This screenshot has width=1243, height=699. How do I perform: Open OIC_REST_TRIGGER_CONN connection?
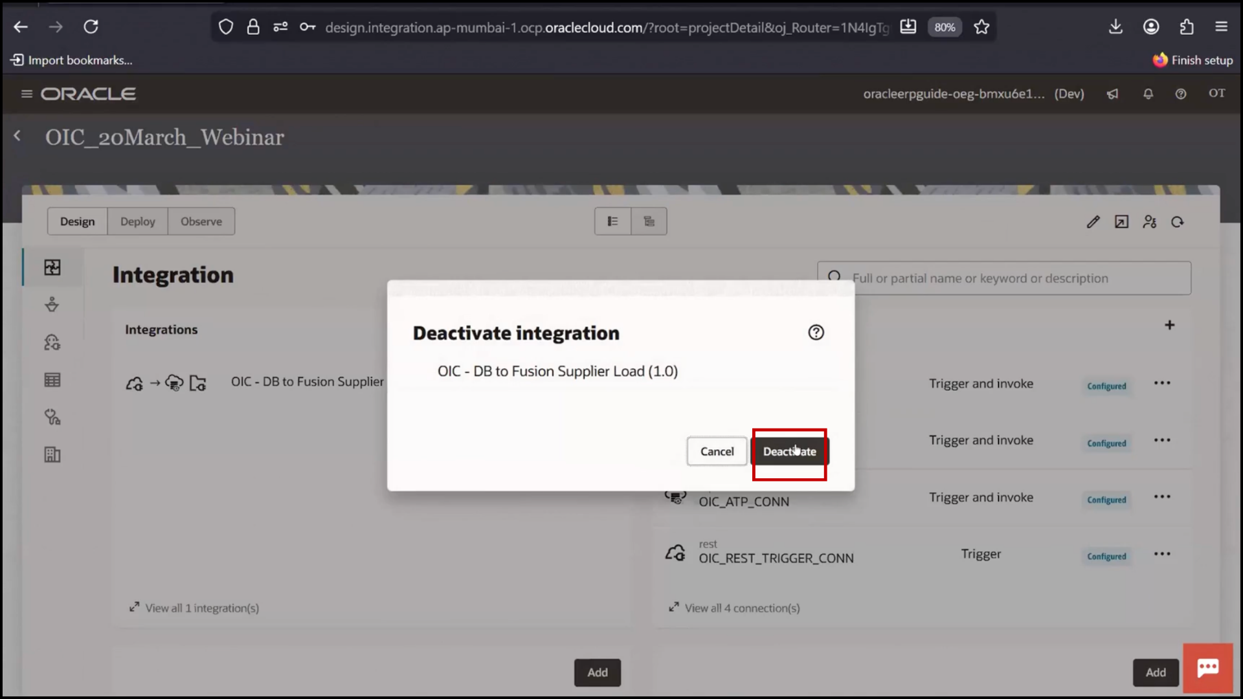tap(776, 558)
